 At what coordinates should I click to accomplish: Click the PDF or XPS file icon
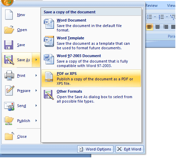click(x=49, y=77)
